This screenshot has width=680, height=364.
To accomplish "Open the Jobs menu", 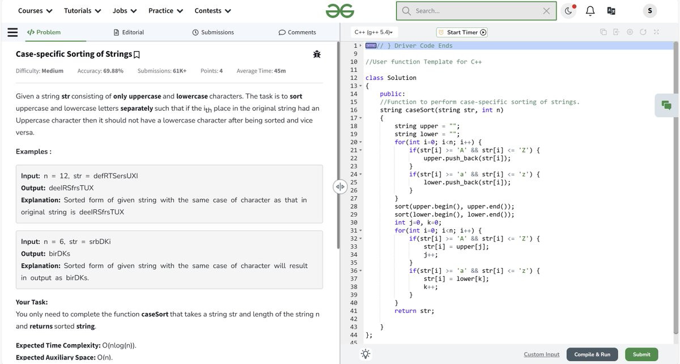I will pos(125,11).
